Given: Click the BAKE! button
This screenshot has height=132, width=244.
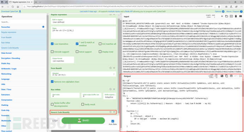Looking at the screenshot, I should pyautogui.click(x=83, y=120).
